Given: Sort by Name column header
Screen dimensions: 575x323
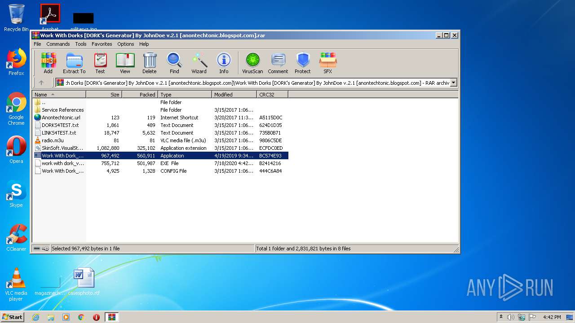Looking at the screenshot, I should [x=59, y=95].
